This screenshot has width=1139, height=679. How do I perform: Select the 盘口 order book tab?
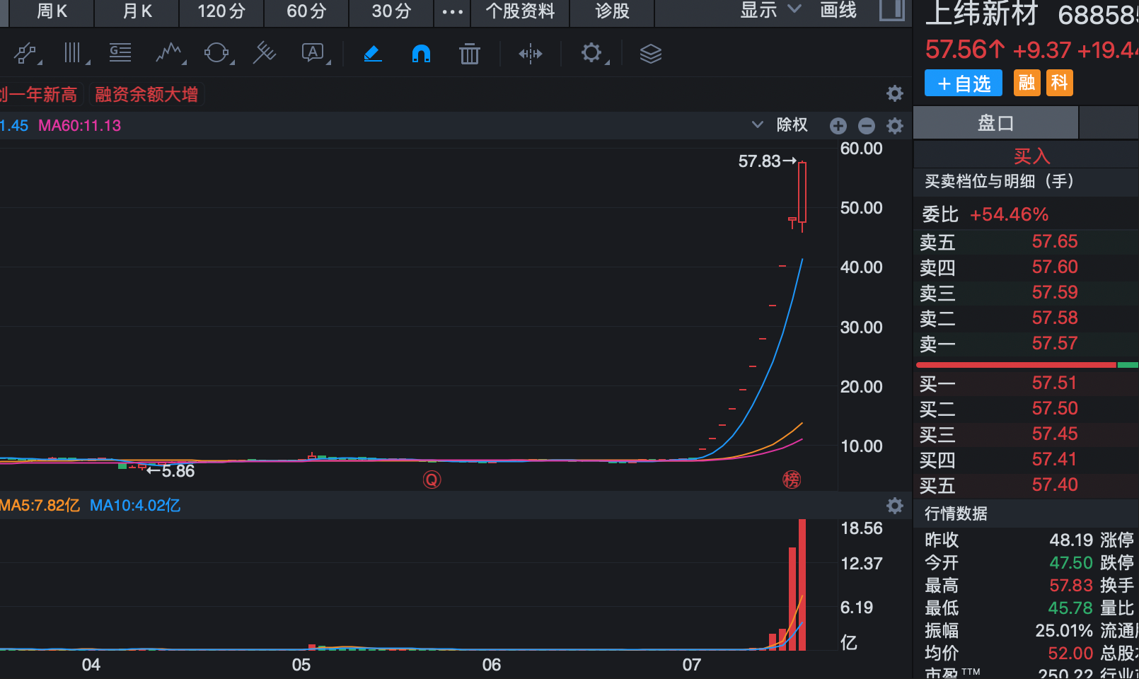995,123
